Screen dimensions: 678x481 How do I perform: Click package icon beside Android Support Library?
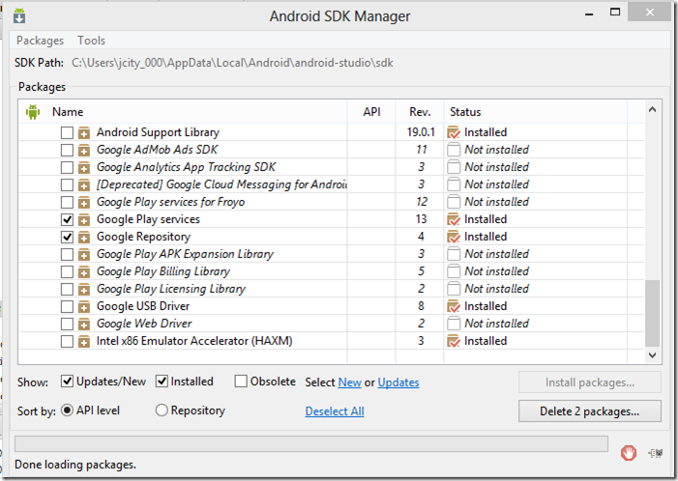coord(84,132)
